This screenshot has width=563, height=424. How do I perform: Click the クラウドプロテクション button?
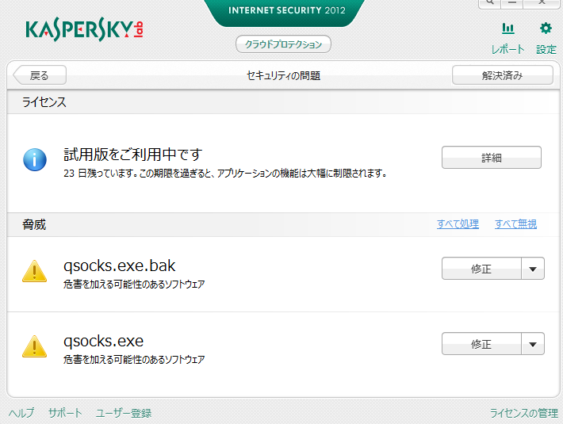click(x=283, y=44)
